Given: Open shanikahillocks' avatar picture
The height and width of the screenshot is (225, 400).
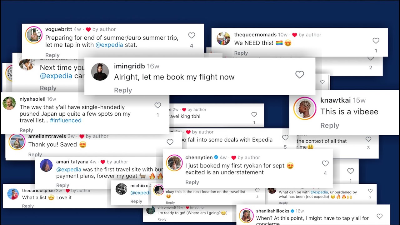Looking at the screenshot, I should [246, 216].
